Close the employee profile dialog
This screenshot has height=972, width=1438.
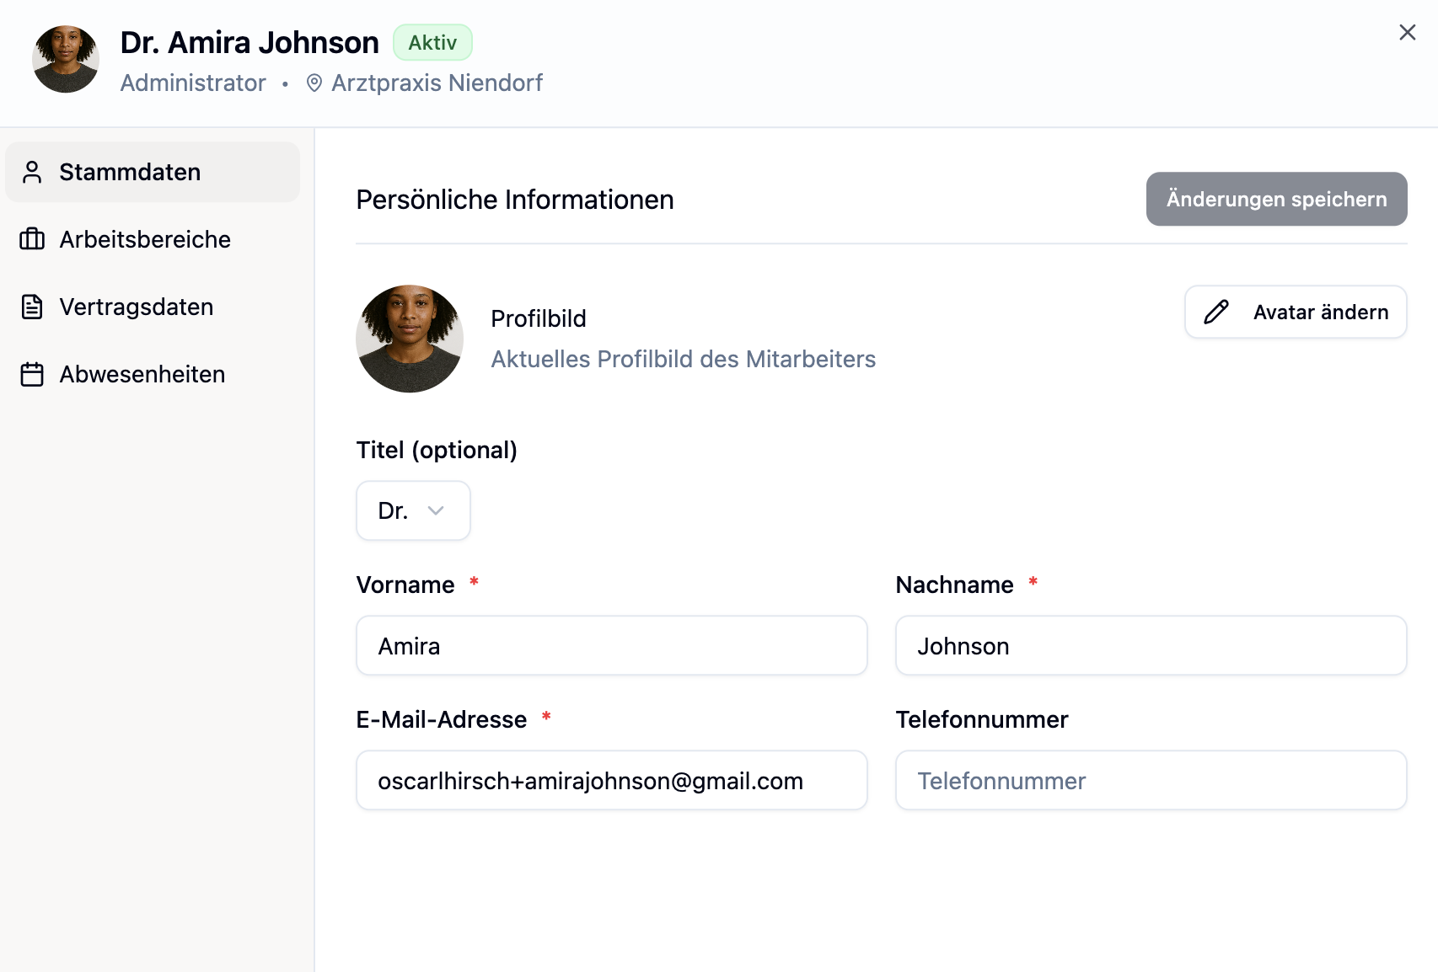pos(1407,32)
